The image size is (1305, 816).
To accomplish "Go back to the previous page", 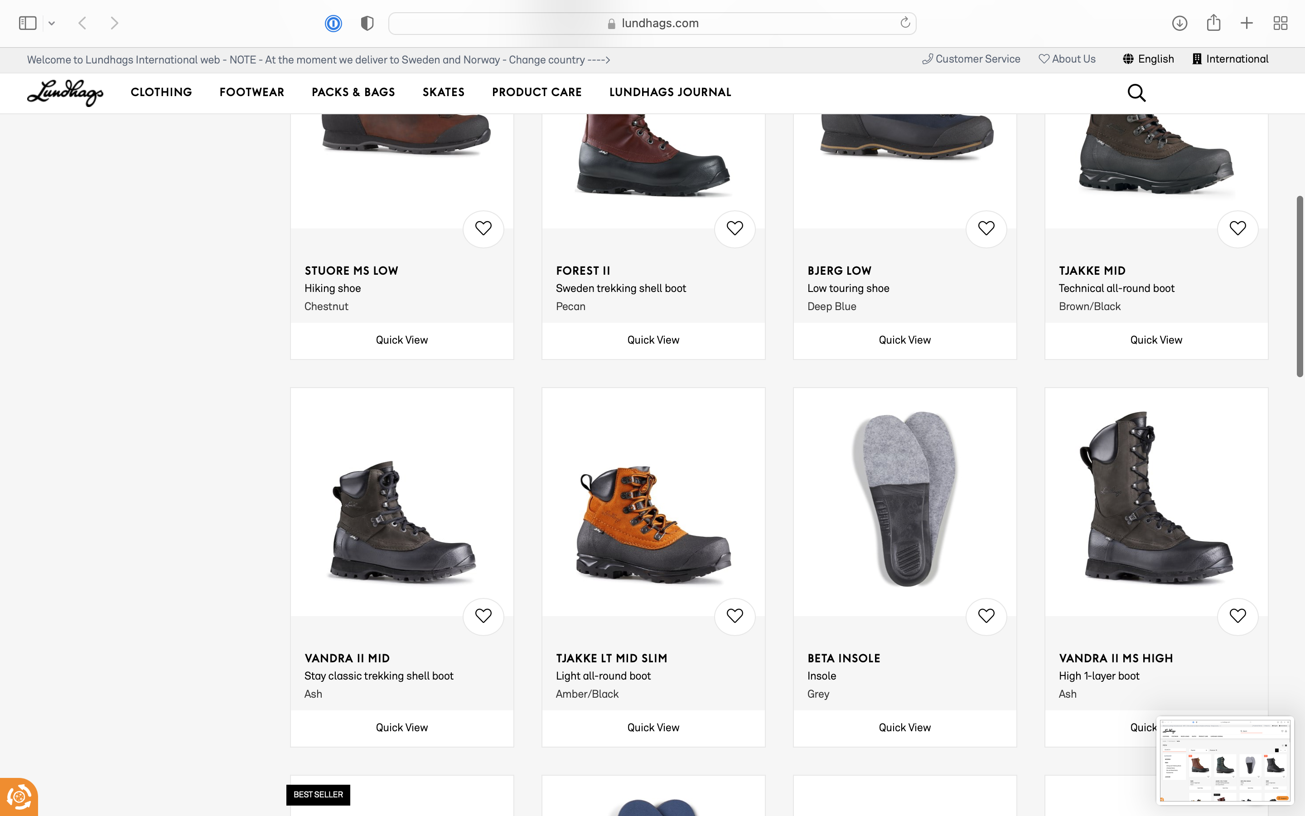I will (x=82, y=23).
